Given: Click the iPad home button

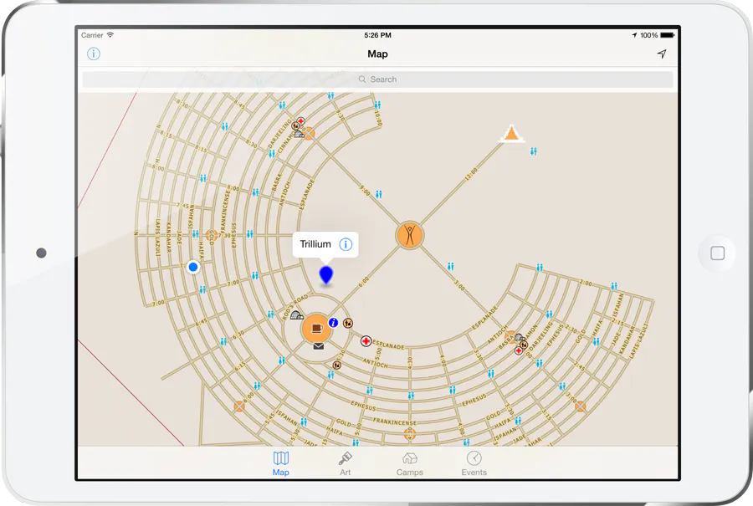Looking at the screenshot, I should [x=718, y=253].
